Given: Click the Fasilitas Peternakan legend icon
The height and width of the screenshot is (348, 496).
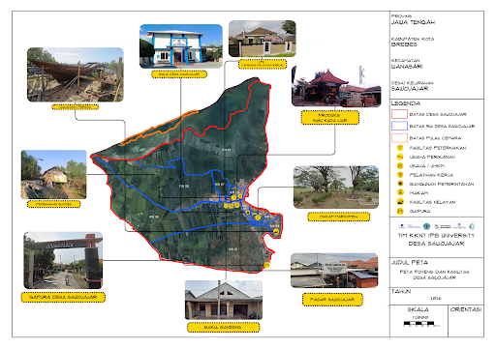Looking at the screenshot, I should (x=400, y=148).
